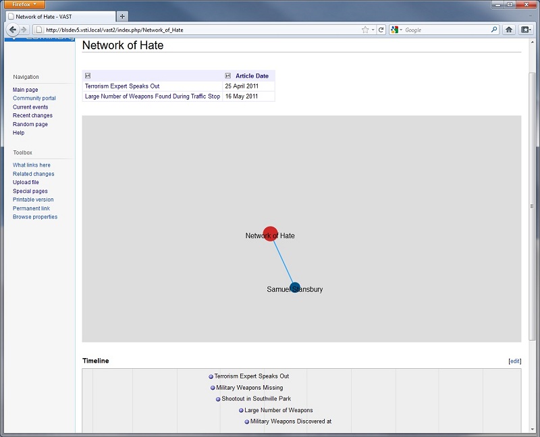Select the blue Samuel Stansbury node

(x=295, y=287)
